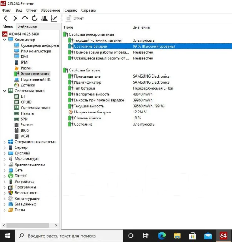Viewport: 232px width, 242px height.
Task: Select the Имя компьютера monitor icon
Action: (17, 51)
